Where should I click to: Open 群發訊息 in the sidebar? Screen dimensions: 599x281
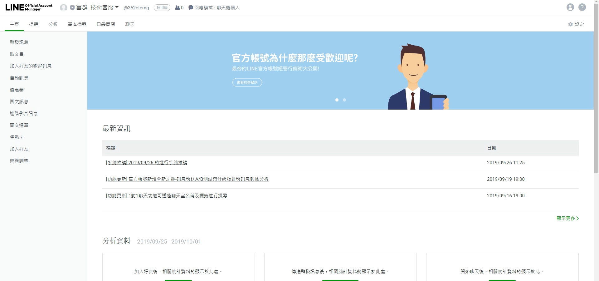[x=19, y=42]
